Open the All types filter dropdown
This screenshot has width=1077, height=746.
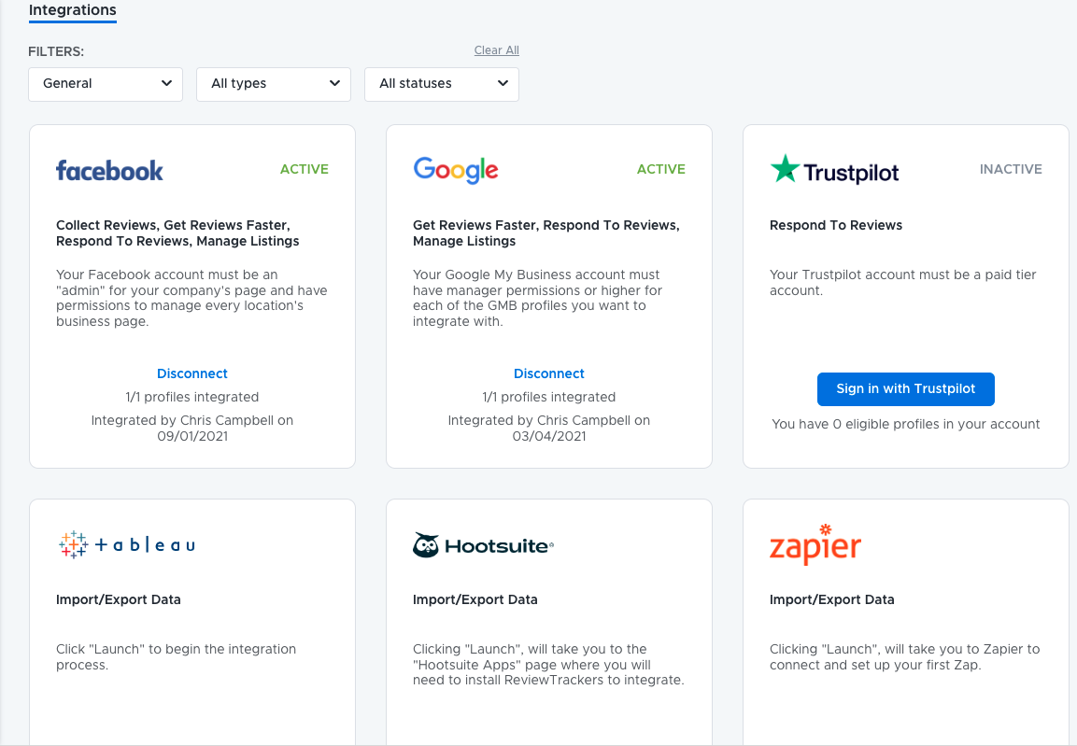[274, 84]
